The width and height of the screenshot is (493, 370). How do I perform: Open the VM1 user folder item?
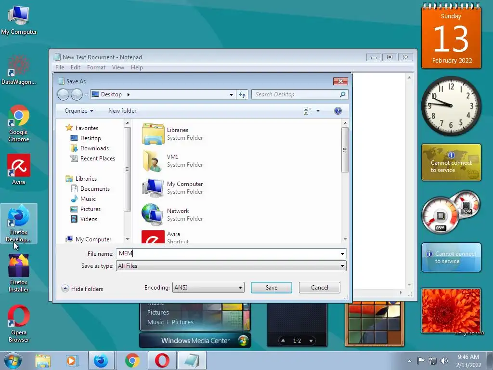[x=173, y=161]
